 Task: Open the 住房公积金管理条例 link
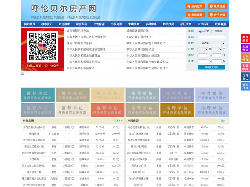pyautogui.click(x=79, y=43)
